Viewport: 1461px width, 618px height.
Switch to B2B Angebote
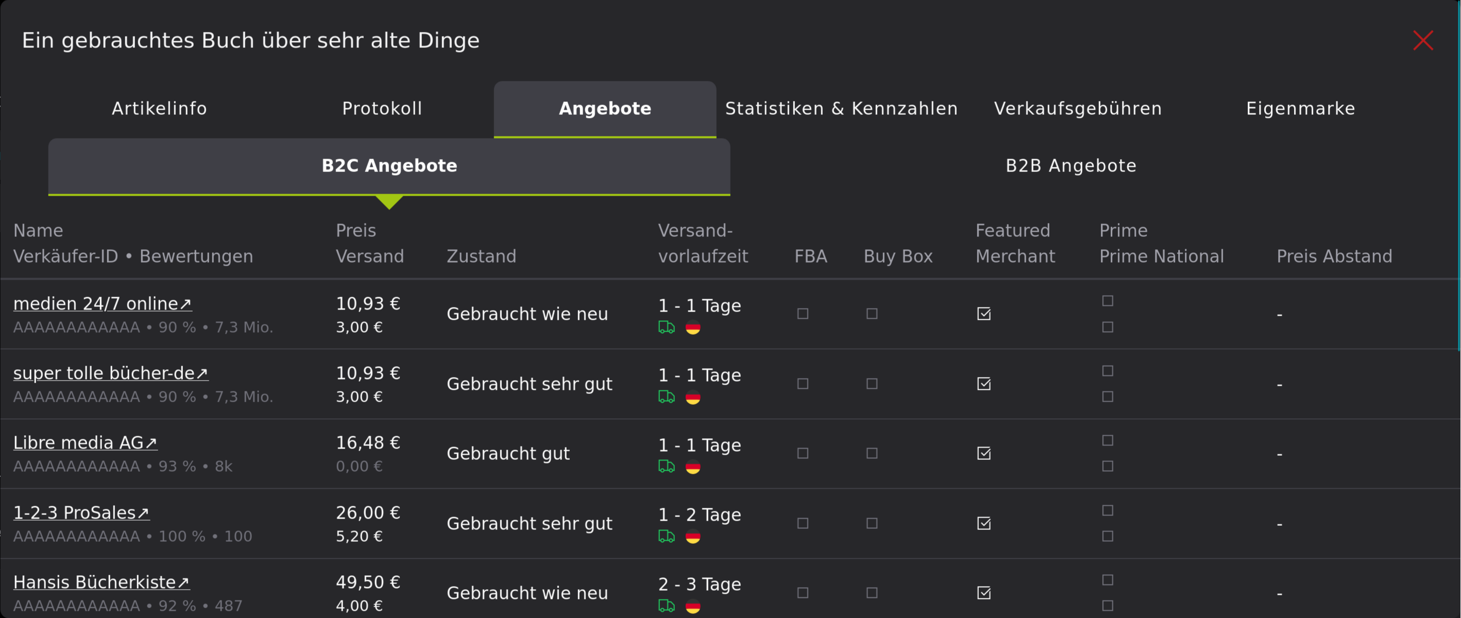pyautogui.click(x=1071, y=165)
